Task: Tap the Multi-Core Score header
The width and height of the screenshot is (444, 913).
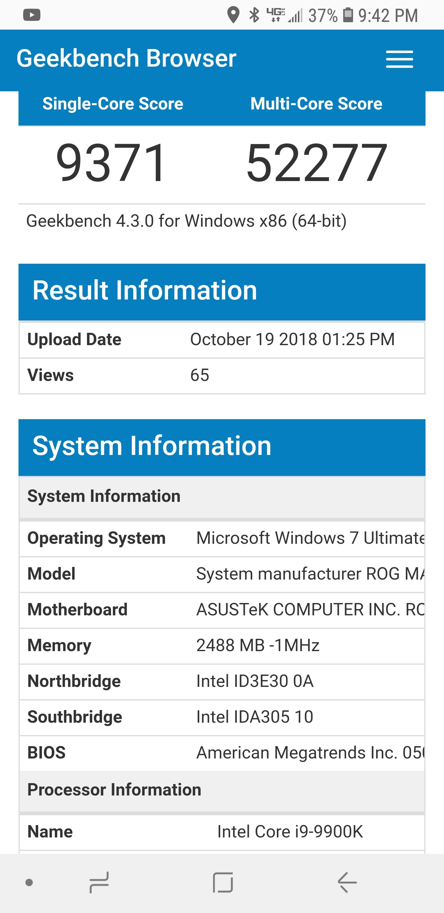Action: 316,104
